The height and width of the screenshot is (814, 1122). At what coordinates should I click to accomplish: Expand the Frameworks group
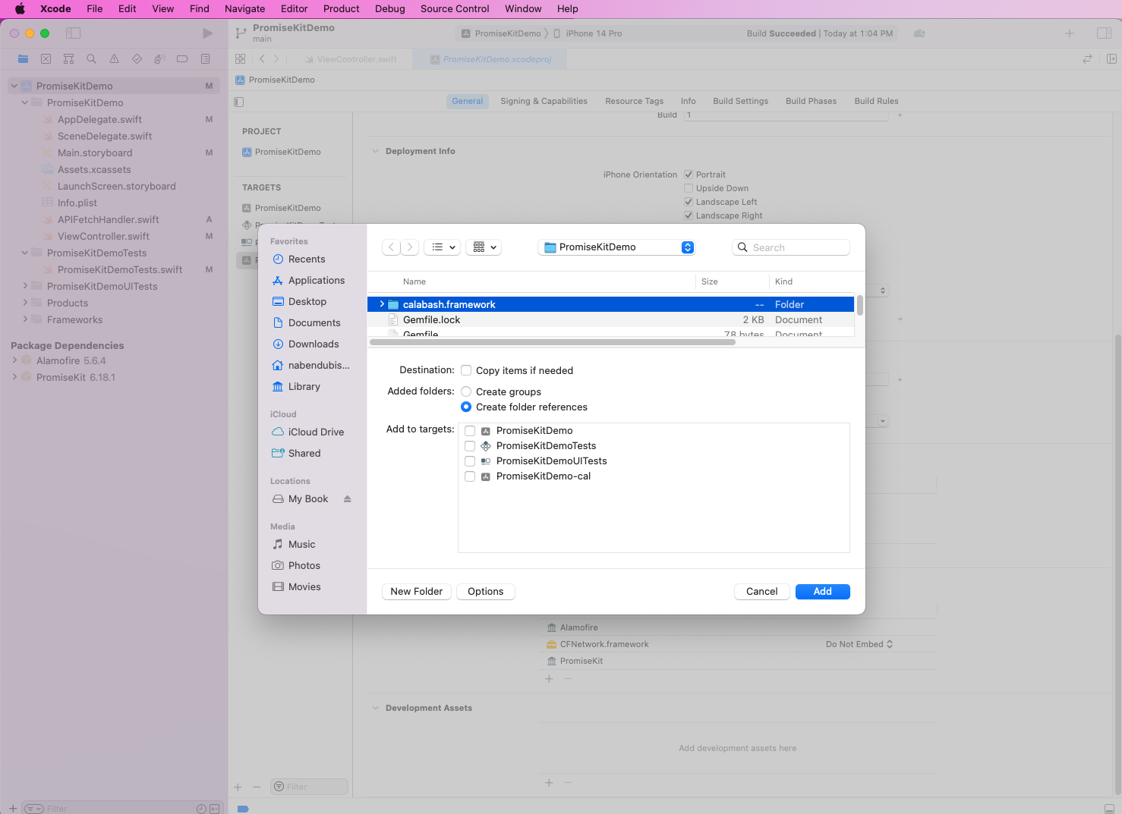point(25,320)
